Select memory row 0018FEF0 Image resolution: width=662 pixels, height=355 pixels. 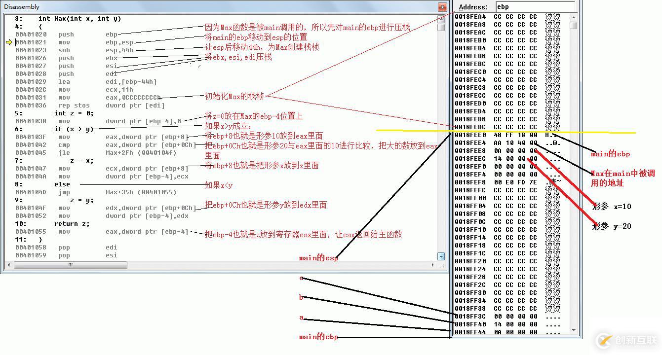(507, 166)
